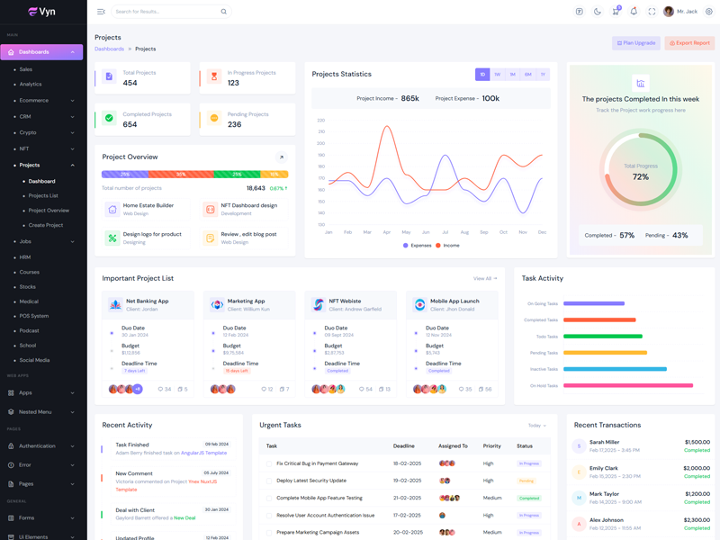Click the Plan Upgrade button
Screen dimensions: 720x540
(x=635, y=43)
